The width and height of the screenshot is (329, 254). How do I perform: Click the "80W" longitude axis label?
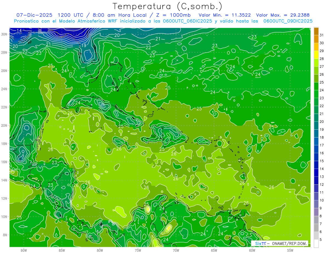(x=100, y=250)
